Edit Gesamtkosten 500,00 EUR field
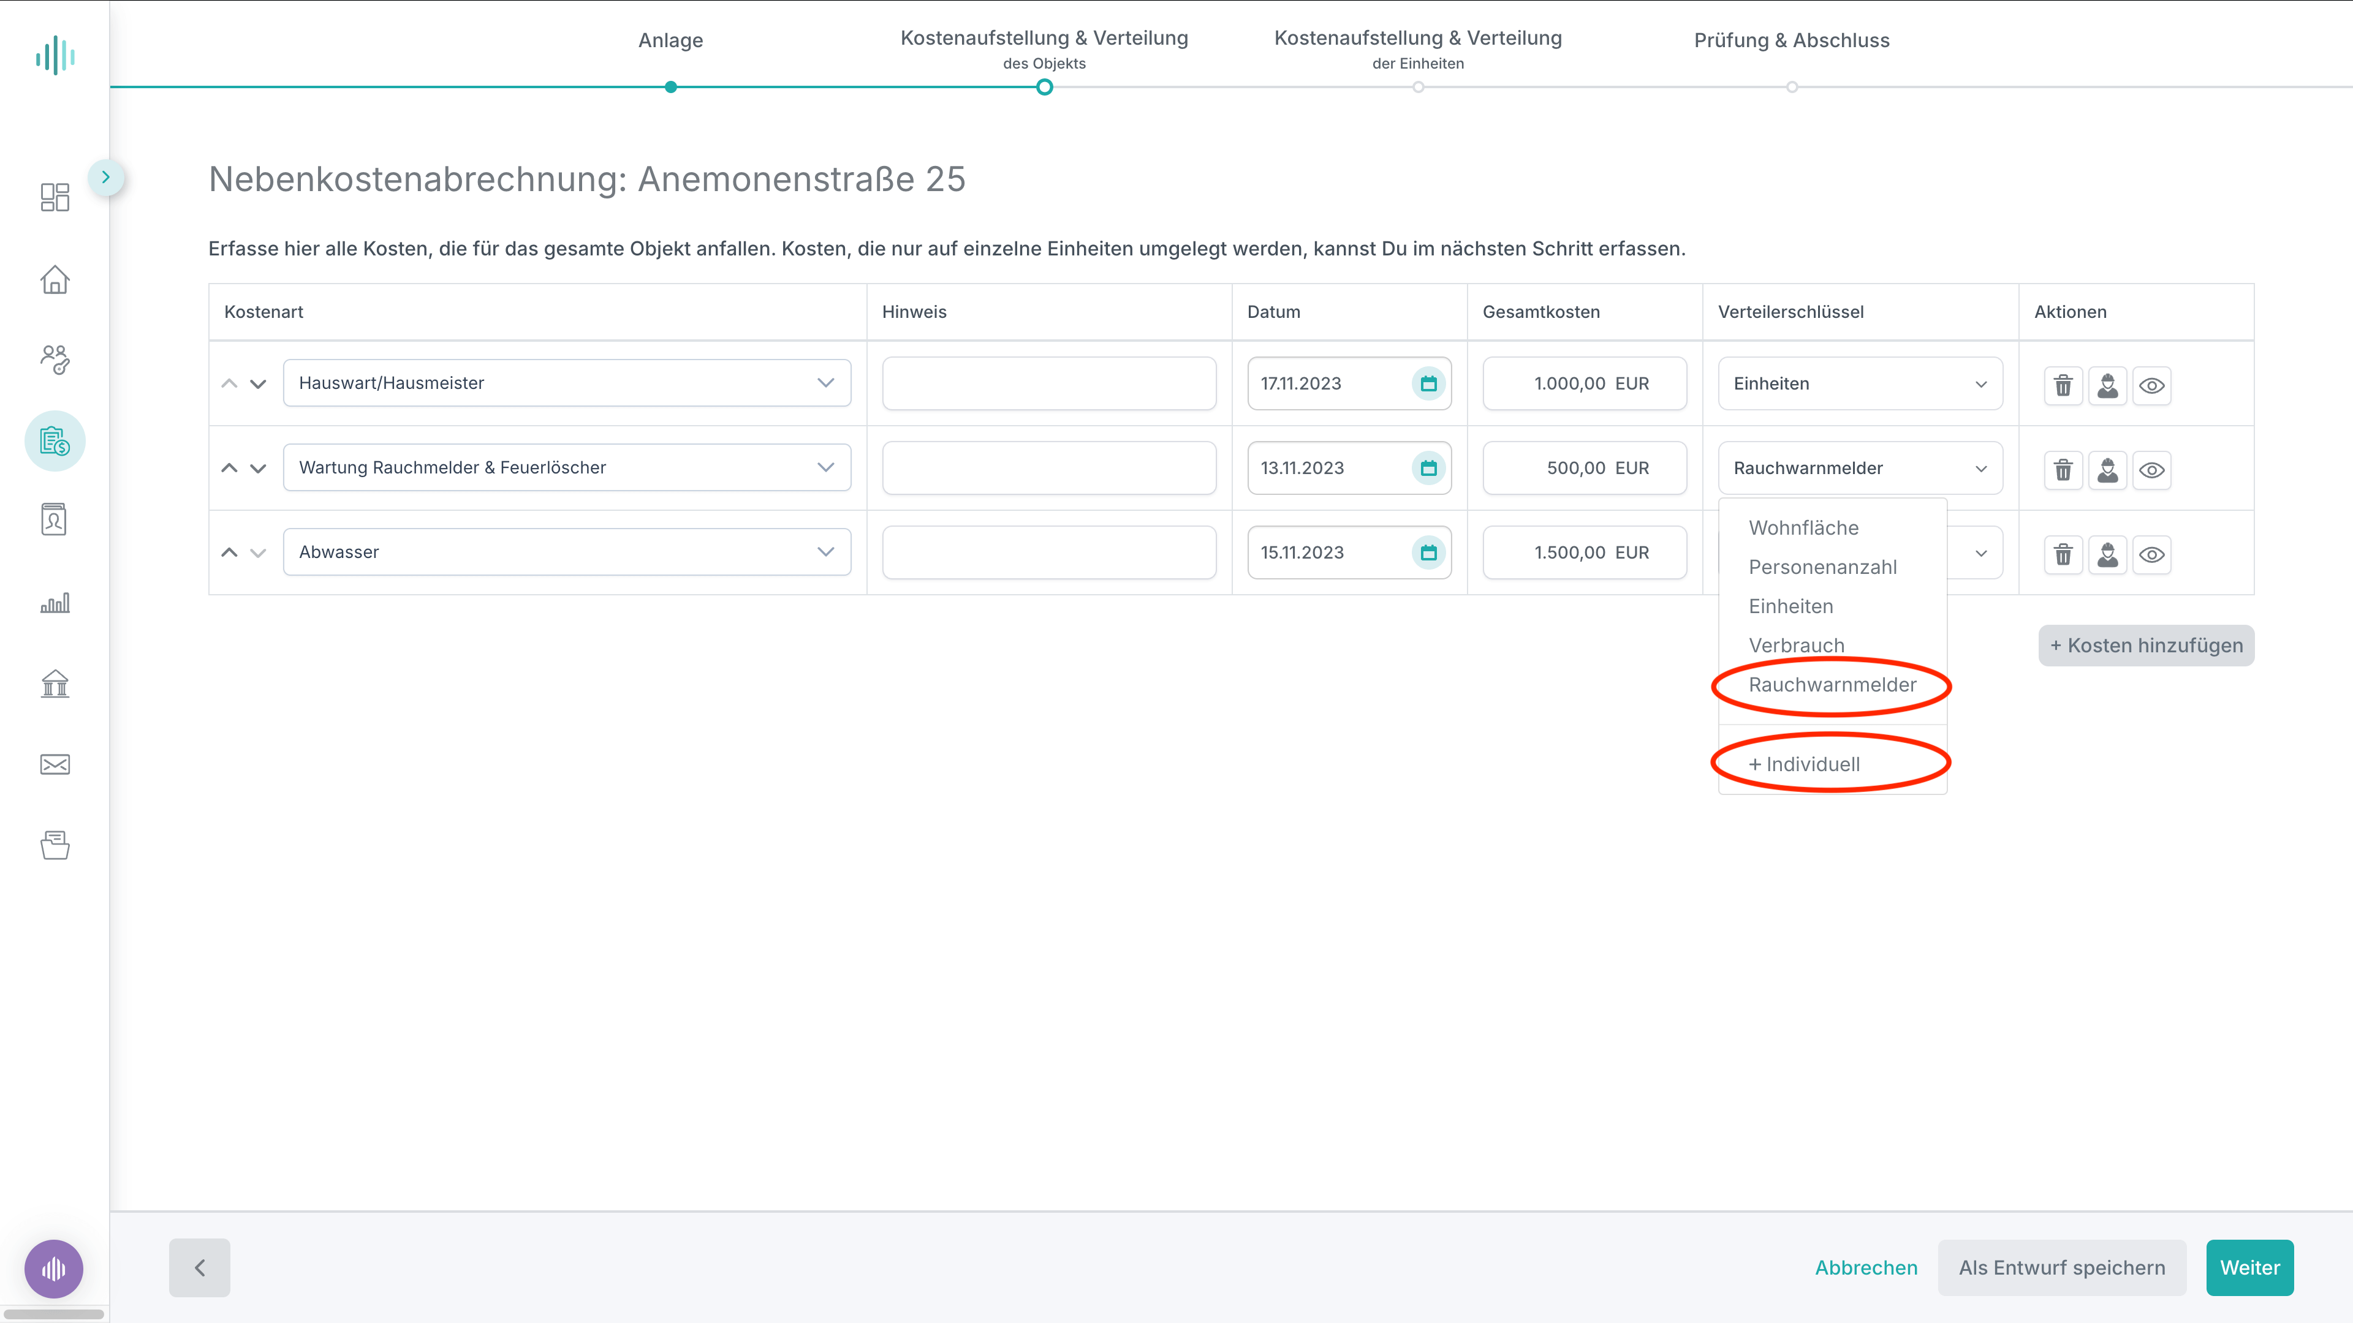 coord(1585,469)
